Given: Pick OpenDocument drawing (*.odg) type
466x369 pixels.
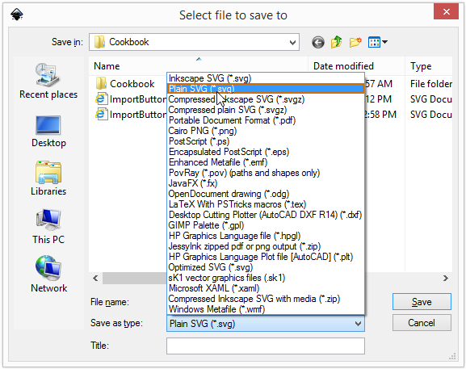Looking at the screenshot, I should click(266, 194).
